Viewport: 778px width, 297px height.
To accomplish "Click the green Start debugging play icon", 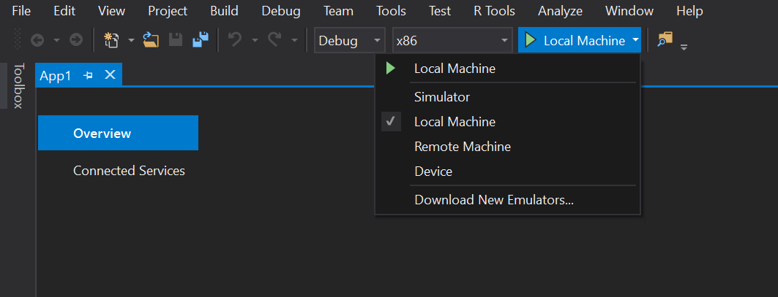I will click(x=531, y=41).
